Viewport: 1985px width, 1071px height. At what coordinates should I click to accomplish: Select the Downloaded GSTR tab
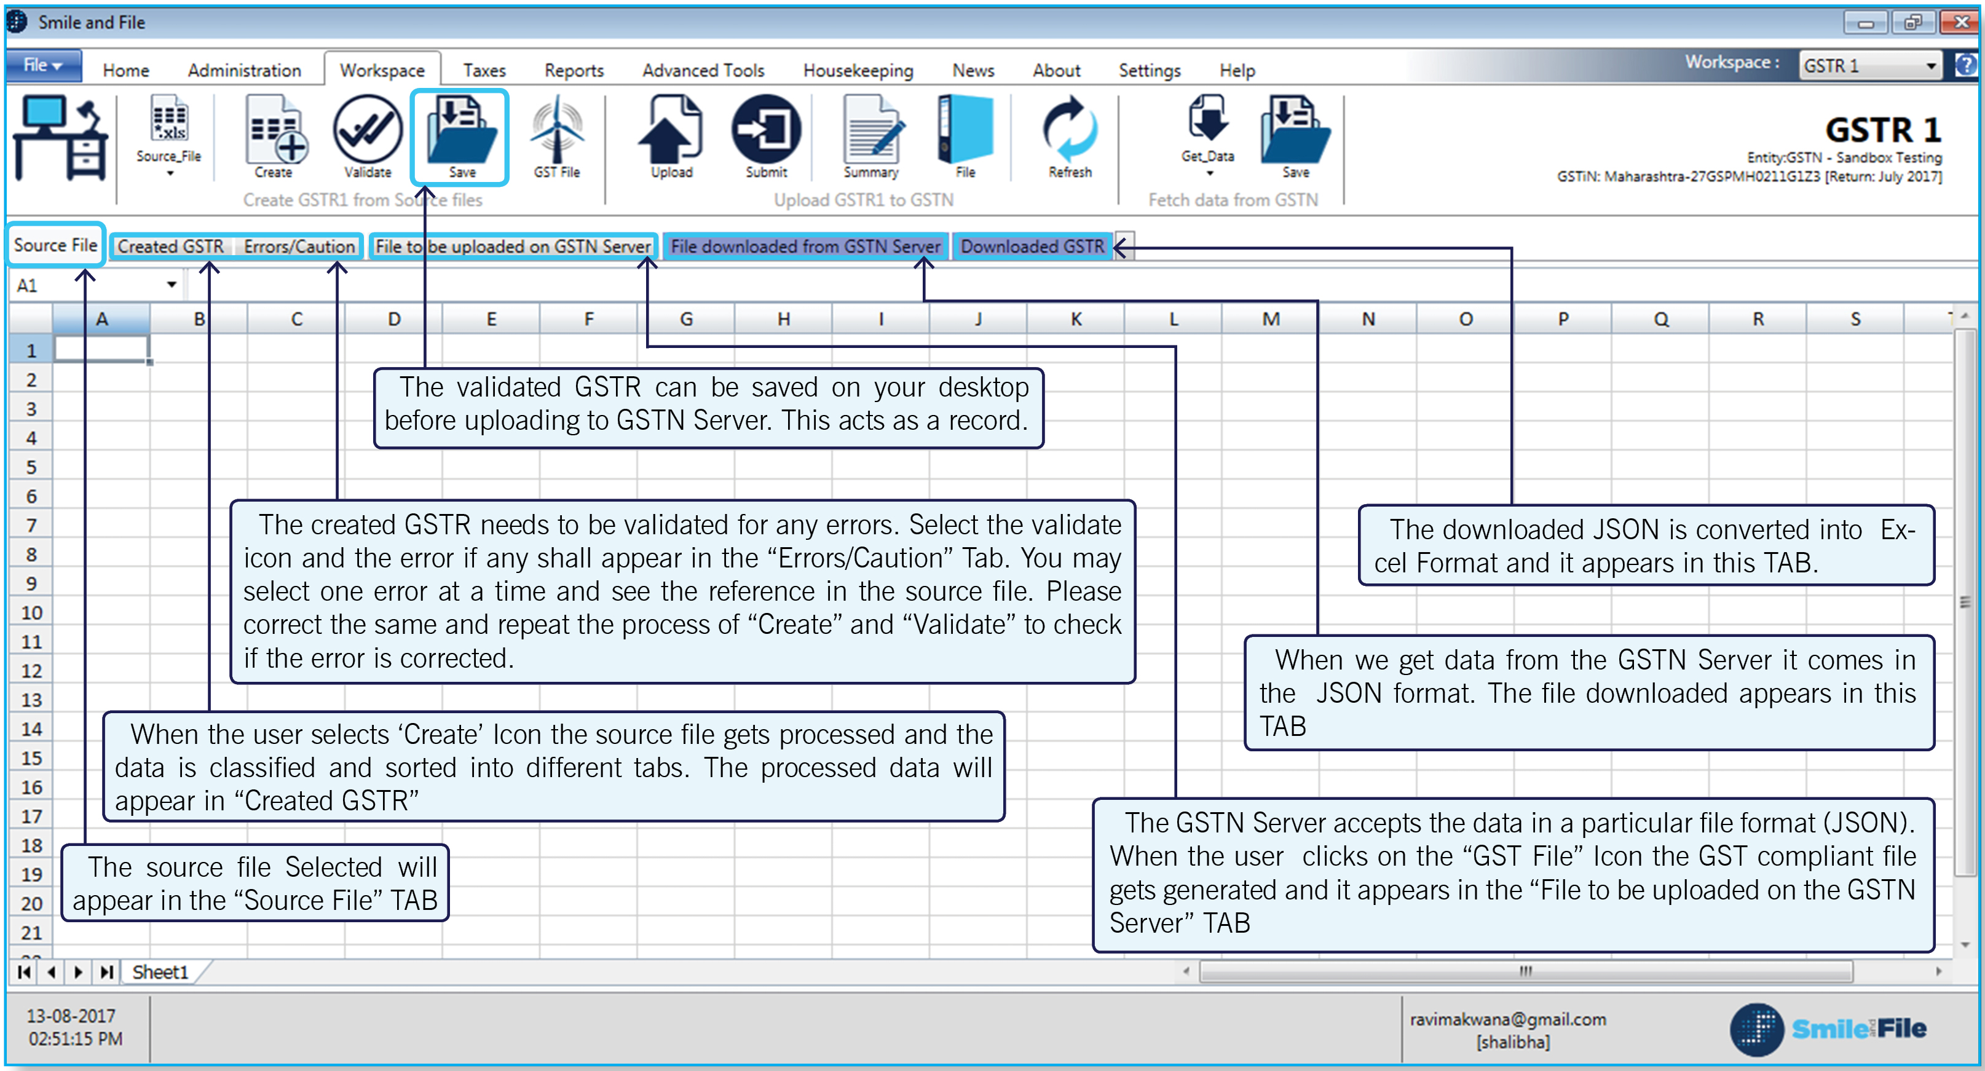[1031, 247]
